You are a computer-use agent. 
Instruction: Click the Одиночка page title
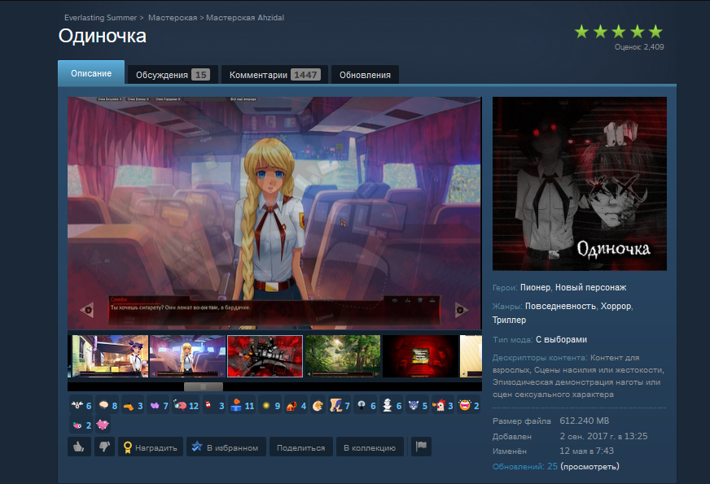click(x=103, y=36)
